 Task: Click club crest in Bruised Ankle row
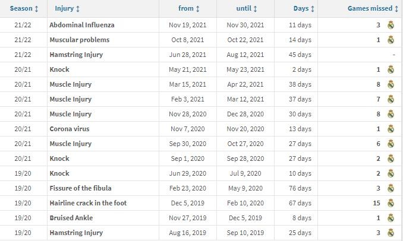pyautogui.click(x=391, y=218)
